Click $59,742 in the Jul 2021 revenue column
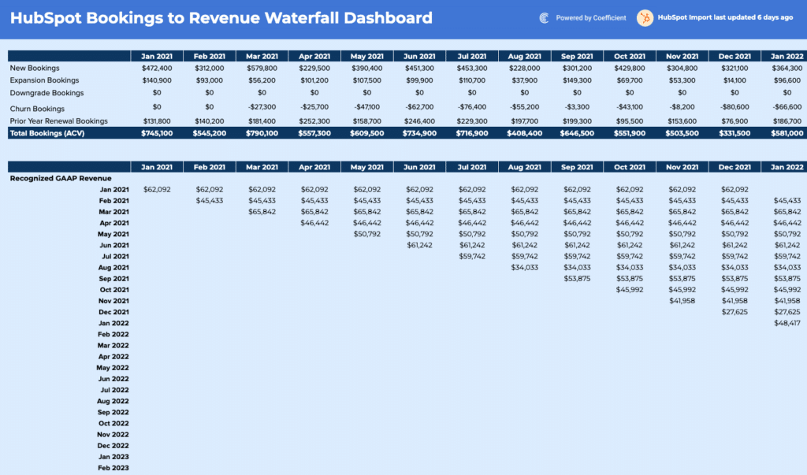807x475 pixels. click(472, 256)
